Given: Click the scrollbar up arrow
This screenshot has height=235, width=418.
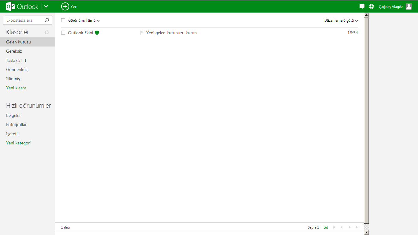Looking at the screenshot, I should coord(367,15).
